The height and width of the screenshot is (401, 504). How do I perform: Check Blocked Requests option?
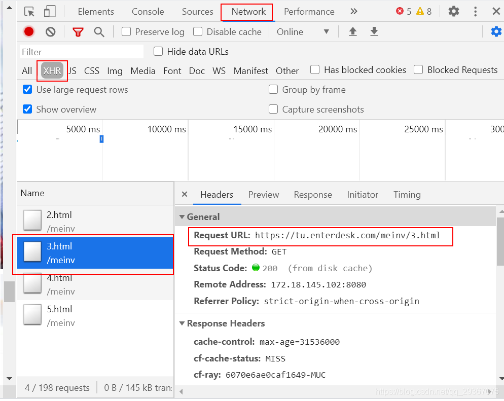[418, 70]
